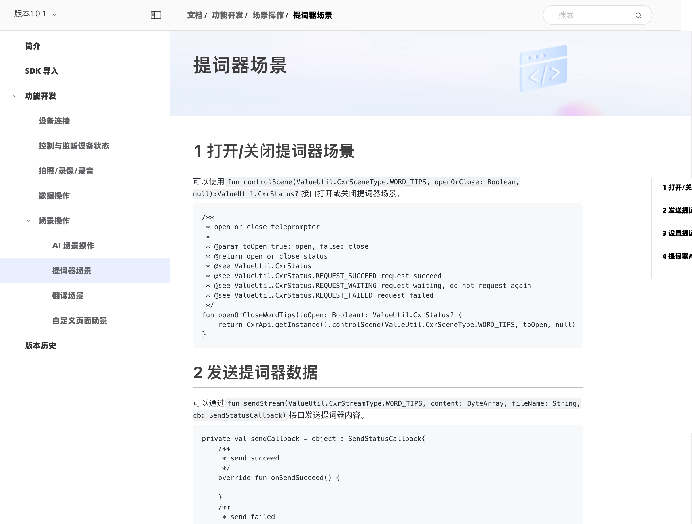Collapse the 功能开发 section chevron

click(x=15, y=96)
